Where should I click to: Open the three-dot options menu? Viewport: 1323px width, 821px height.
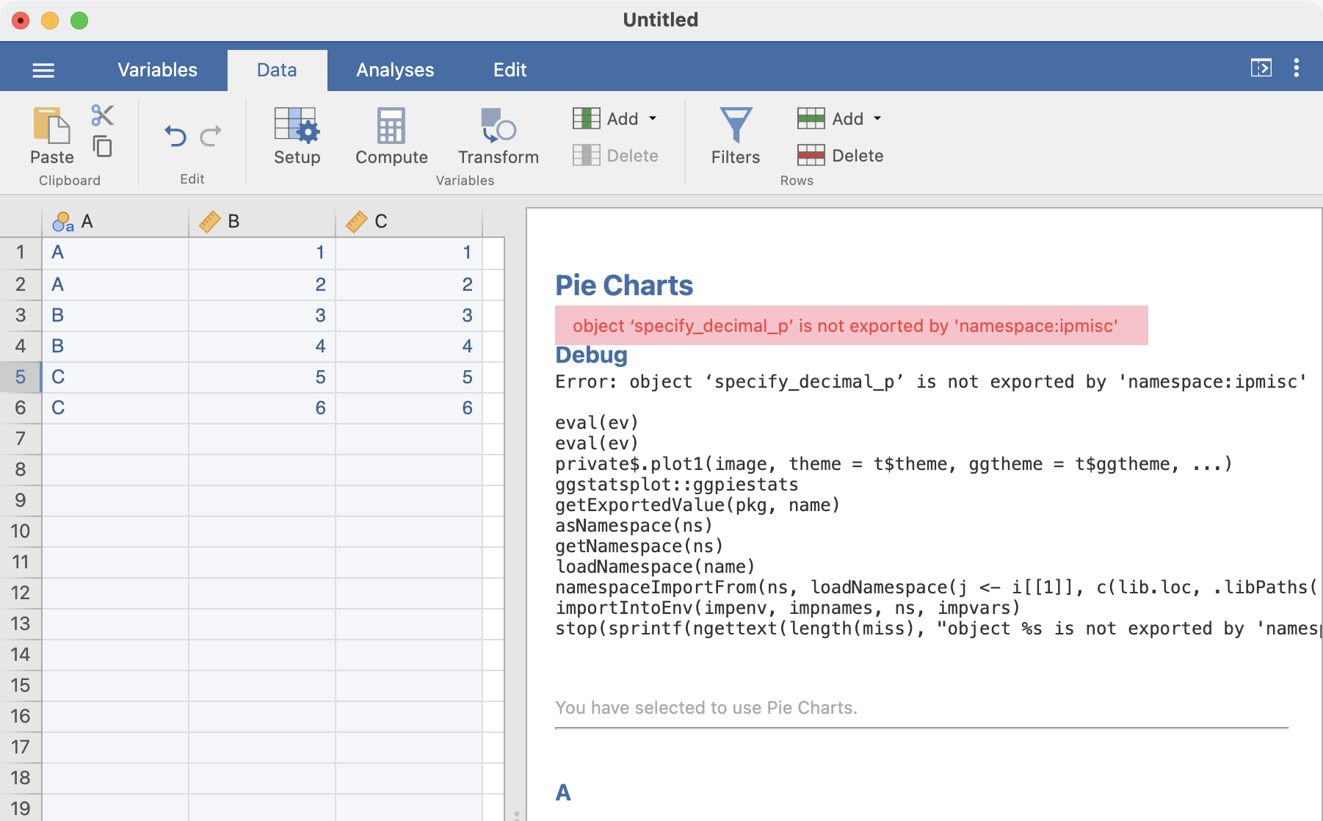[1297, 68]
